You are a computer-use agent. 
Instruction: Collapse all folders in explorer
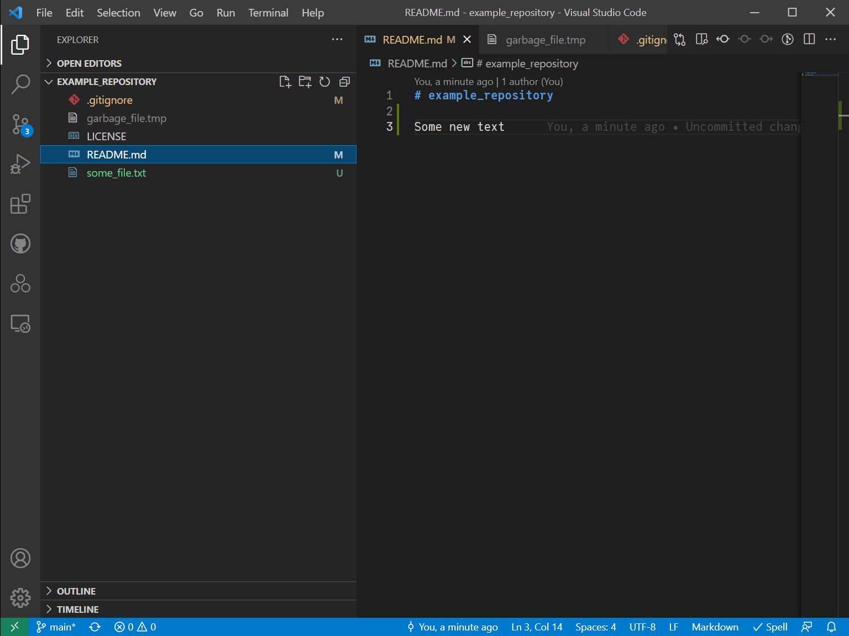344,82
